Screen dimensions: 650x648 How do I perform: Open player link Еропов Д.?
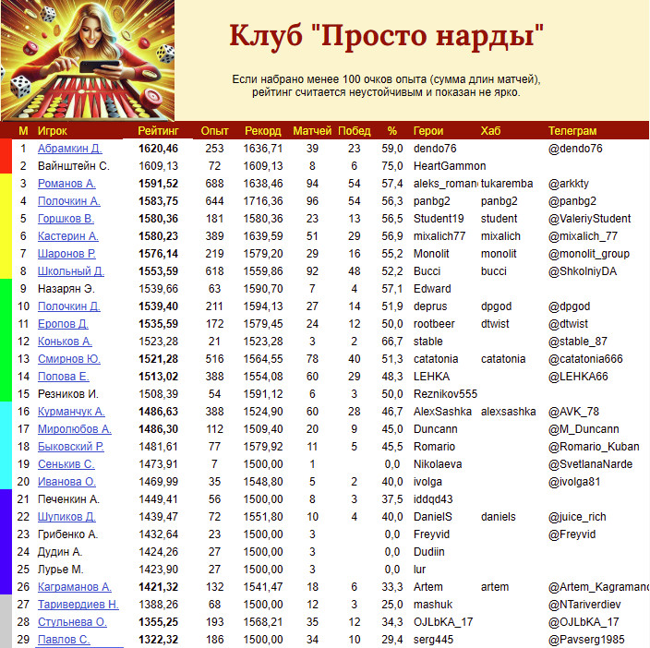coord(63,324)
